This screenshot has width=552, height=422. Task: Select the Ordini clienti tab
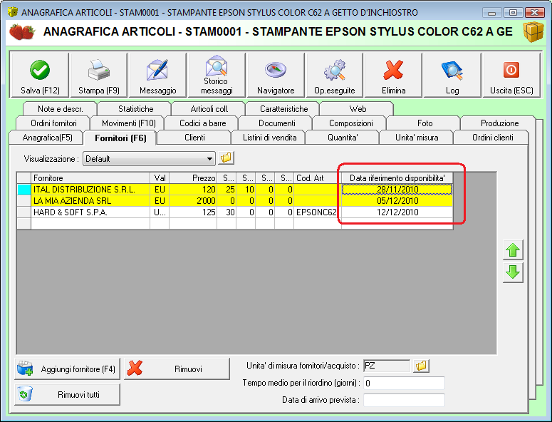pyautogui.click(x=492, y=138)
